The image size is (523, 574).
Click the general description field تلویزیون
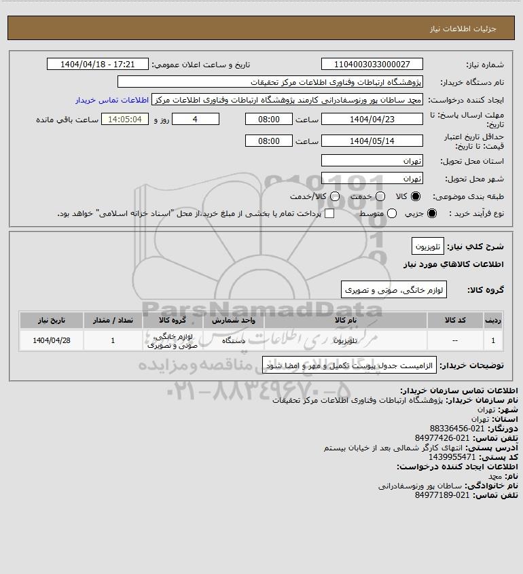pyautogui.click(x=427, y=247)
